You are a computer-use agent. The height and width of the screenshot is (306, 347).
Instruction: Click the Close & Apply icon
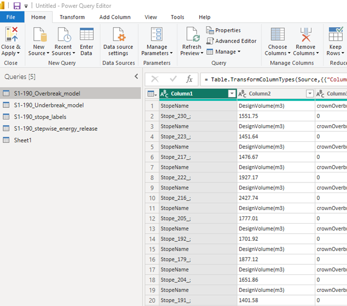coord(11,34)
